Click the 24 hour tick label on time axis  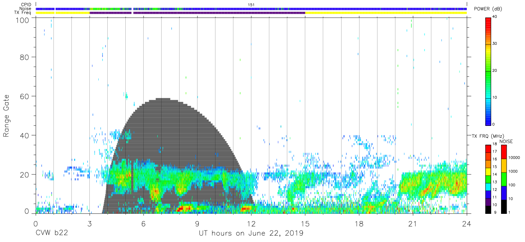coord(466,224)
